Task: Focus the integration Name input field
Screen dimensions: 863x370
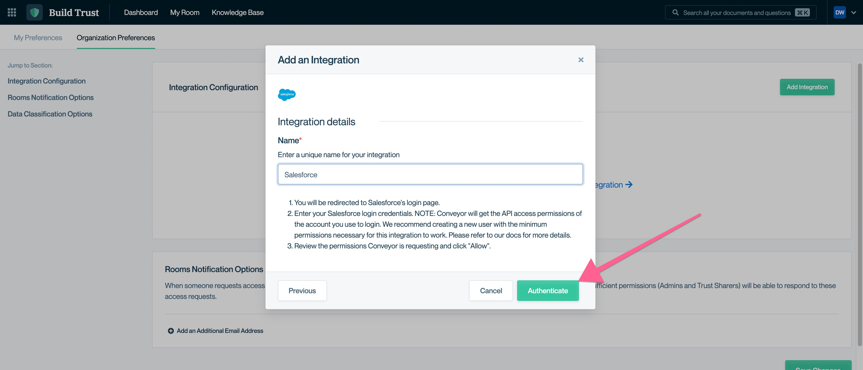Action: click(x=430, y=174)
